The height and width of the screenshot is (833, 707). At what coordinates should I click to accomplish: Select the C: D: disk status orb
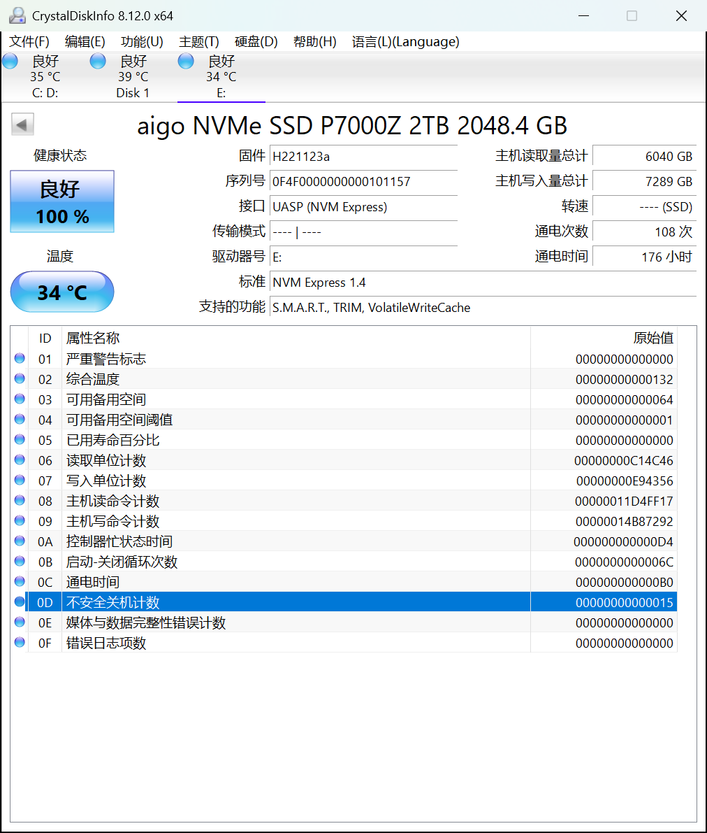[x=10, y=62]
